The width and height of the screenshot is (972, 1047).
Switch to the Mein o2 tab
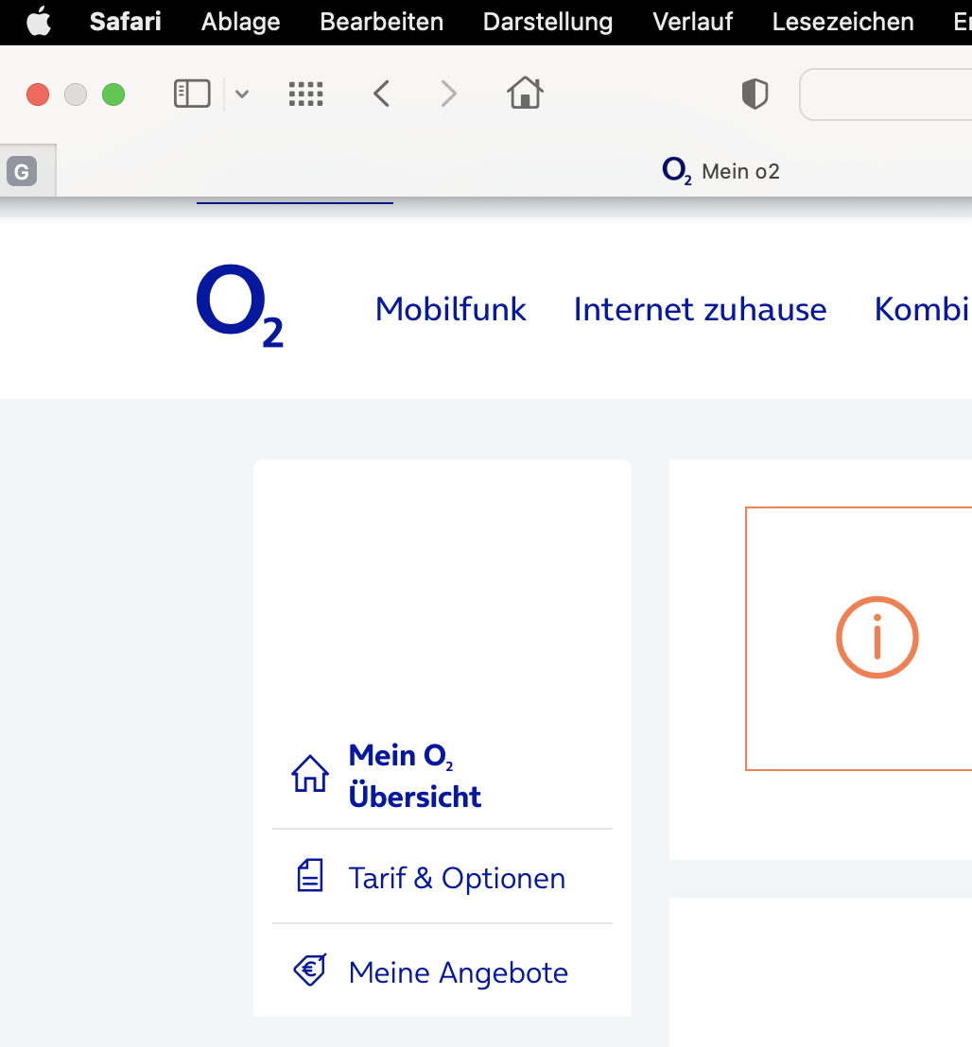coord(721,171)
